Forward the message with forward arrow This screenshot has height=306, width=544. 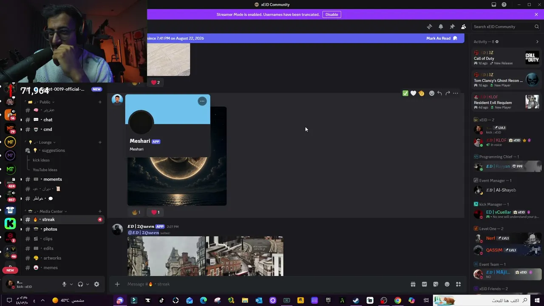[x=448, y=93]
